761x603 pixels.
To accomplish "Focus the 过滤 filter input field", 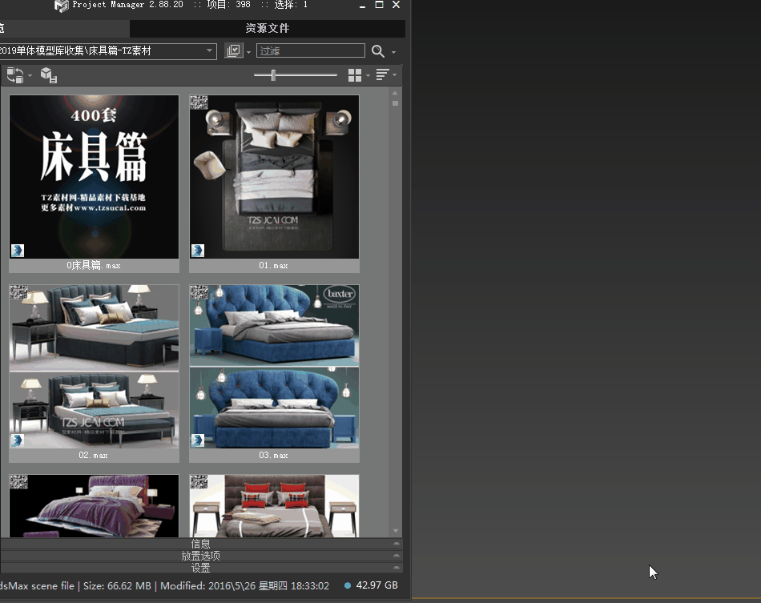I will pos(311,50).
